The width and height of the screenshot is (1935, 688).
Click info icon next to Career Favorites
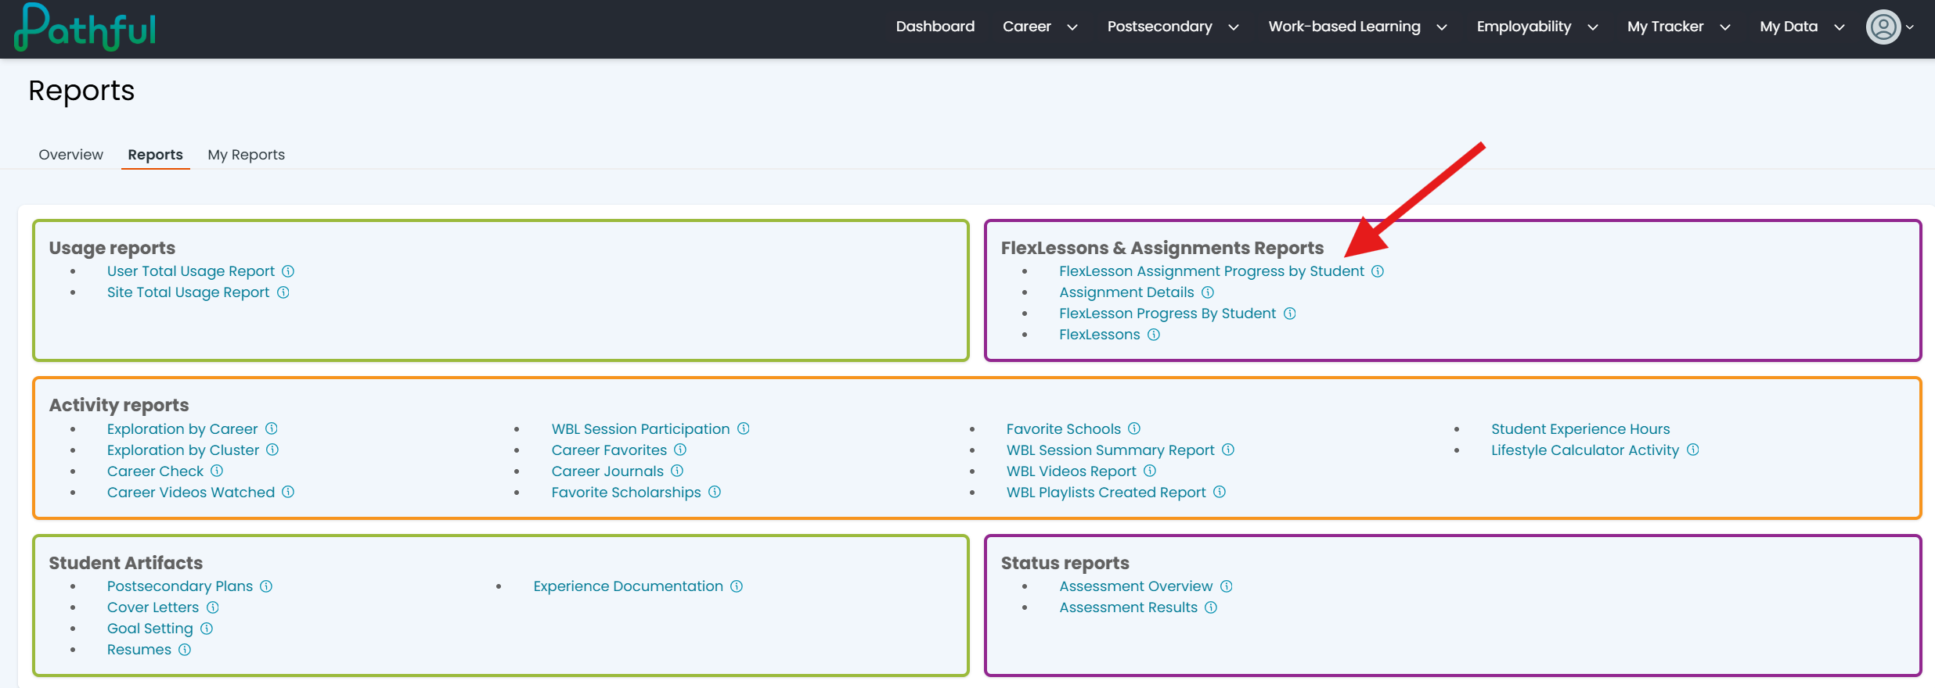point(680,450)
